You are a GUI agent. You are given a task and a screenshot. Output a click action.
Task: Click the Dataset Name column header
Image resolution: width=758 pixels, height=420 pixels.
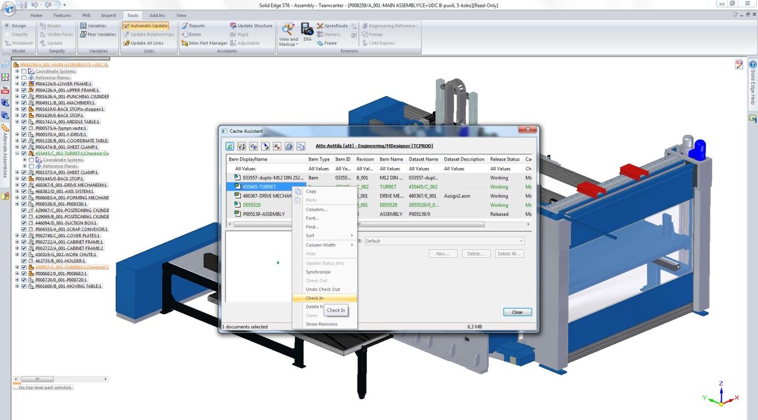click(x=424, y=159)
